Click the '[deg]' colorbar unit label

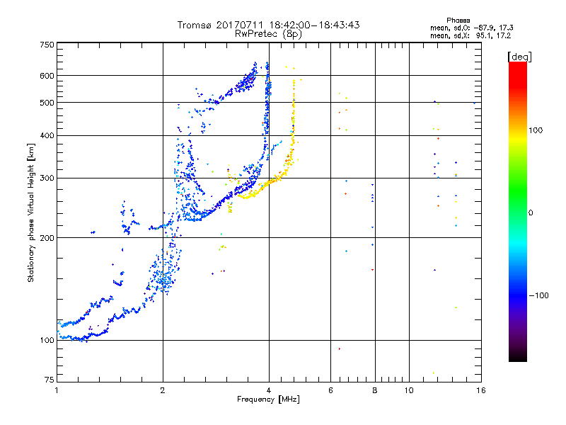pos(519,57)
